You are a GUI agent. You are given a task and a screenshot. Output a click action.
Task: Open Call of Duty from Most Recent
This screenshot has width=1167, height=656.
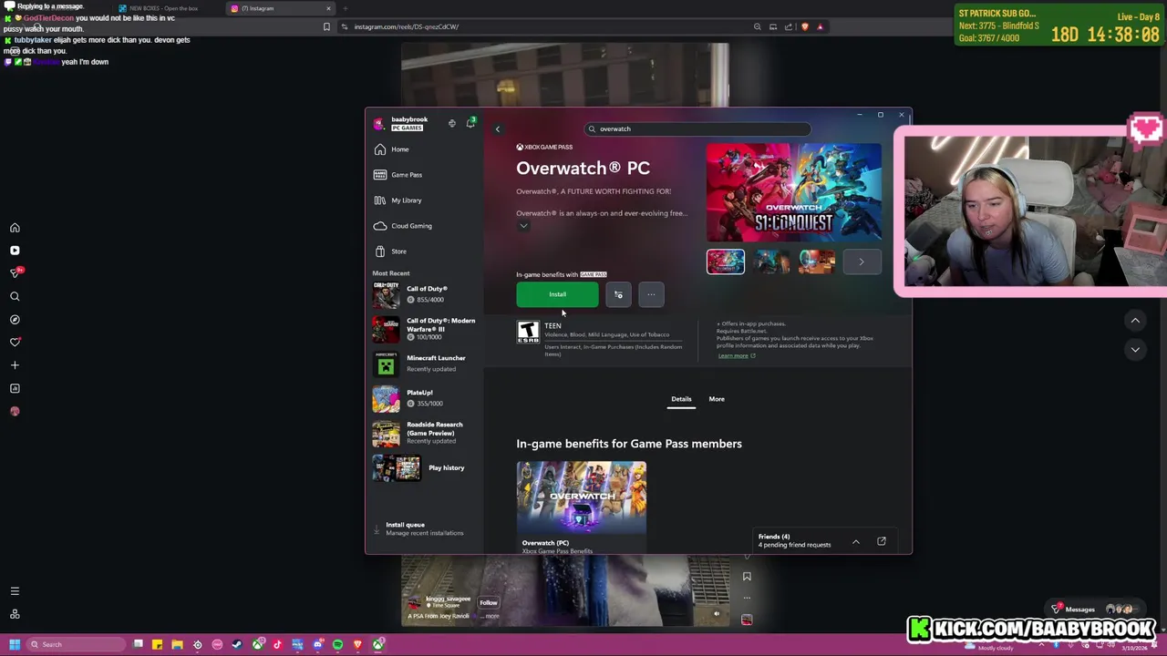click(425, 294)
